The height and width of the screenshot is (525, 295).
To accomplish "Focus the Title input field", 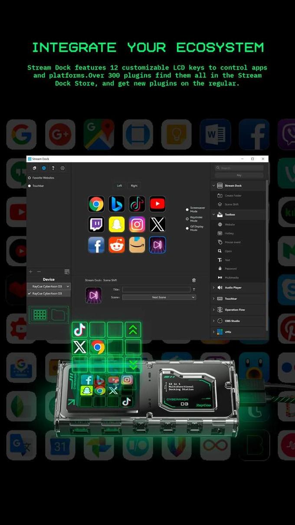I will click(x=156, y=289).
